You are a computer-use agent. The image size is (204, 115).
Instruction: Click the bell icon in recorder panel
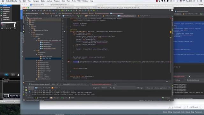click(18, 75)
